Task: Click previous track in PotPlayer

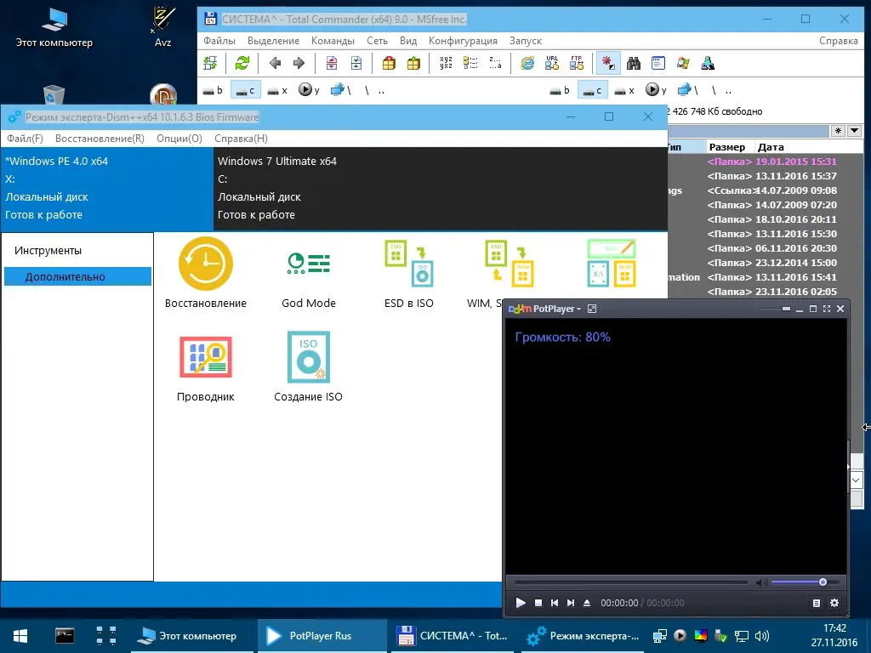Action: [555, 603]
